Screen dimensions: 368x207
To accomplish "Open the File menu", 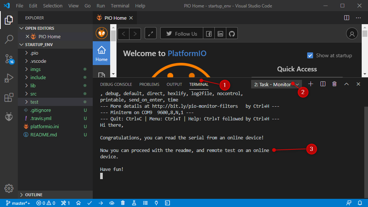I will [20, 6].
